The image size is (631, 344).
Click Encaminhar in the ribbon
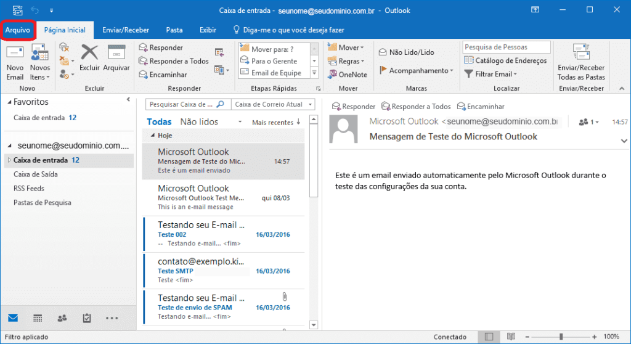point(163,75)
